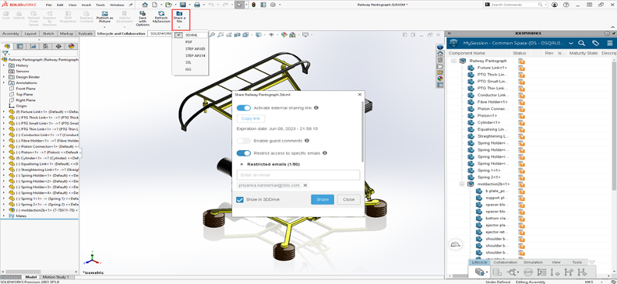The image size is (617, 284).
Task: Open the search icon in 3DEXPERIENCE panel
Action: 582,43
